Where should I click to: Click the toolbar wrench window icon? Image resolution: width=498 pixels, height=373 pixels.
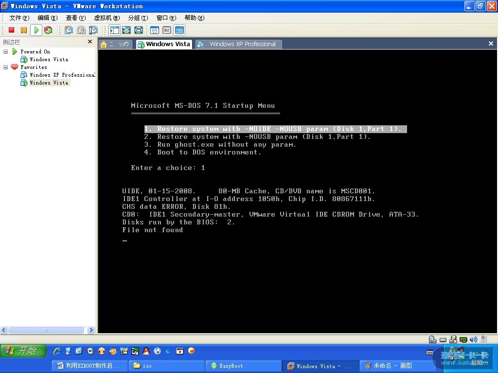[x=155, y=30]
